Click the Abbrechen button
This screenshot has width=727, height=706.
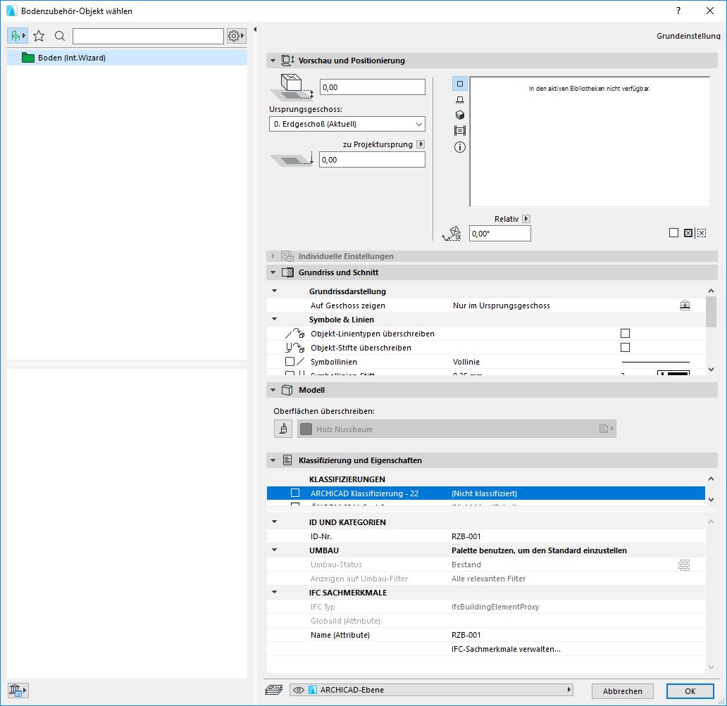(x=622, y=691)
